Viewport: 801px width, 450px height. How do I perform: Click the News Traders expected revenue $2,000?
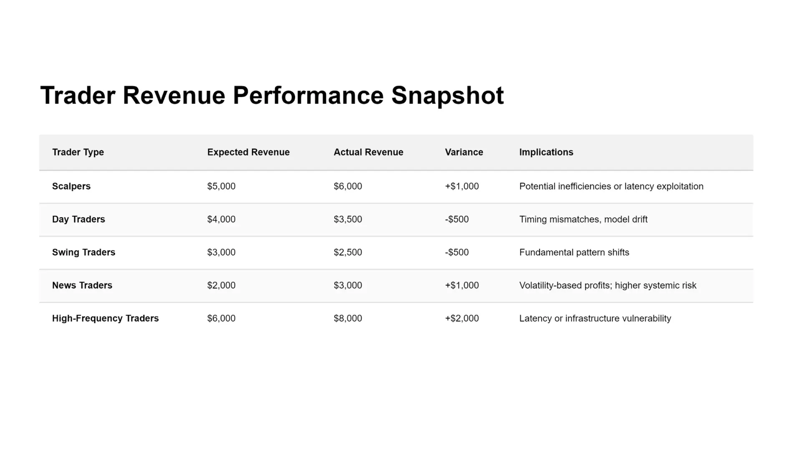[x=221, y=285]
